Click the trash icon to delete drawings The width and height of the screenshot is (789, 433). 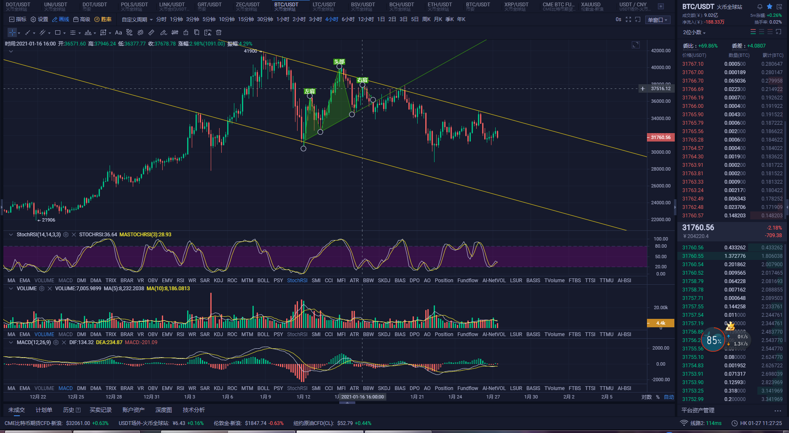pos(219,32)
